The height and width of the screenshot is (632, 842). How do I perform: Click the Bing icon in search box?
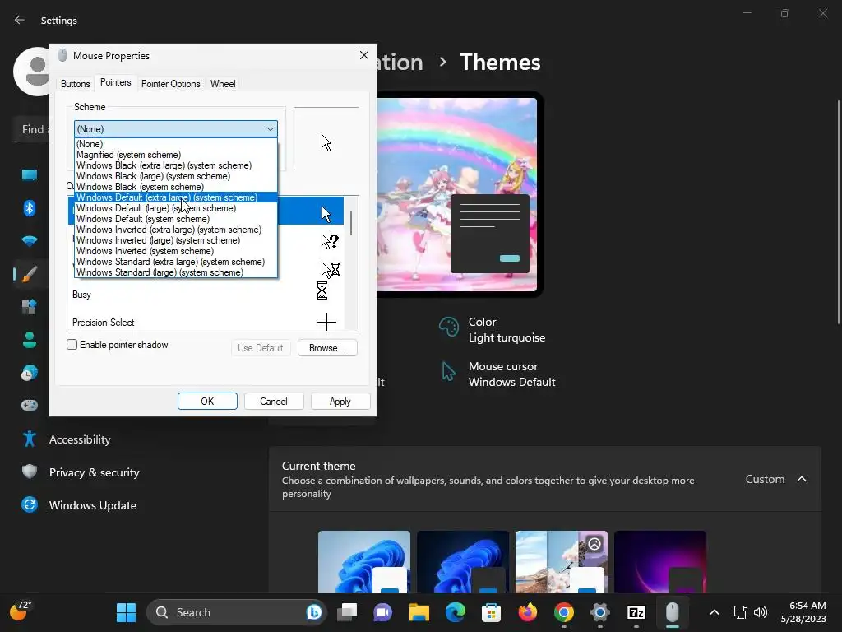tap(314, 612)
